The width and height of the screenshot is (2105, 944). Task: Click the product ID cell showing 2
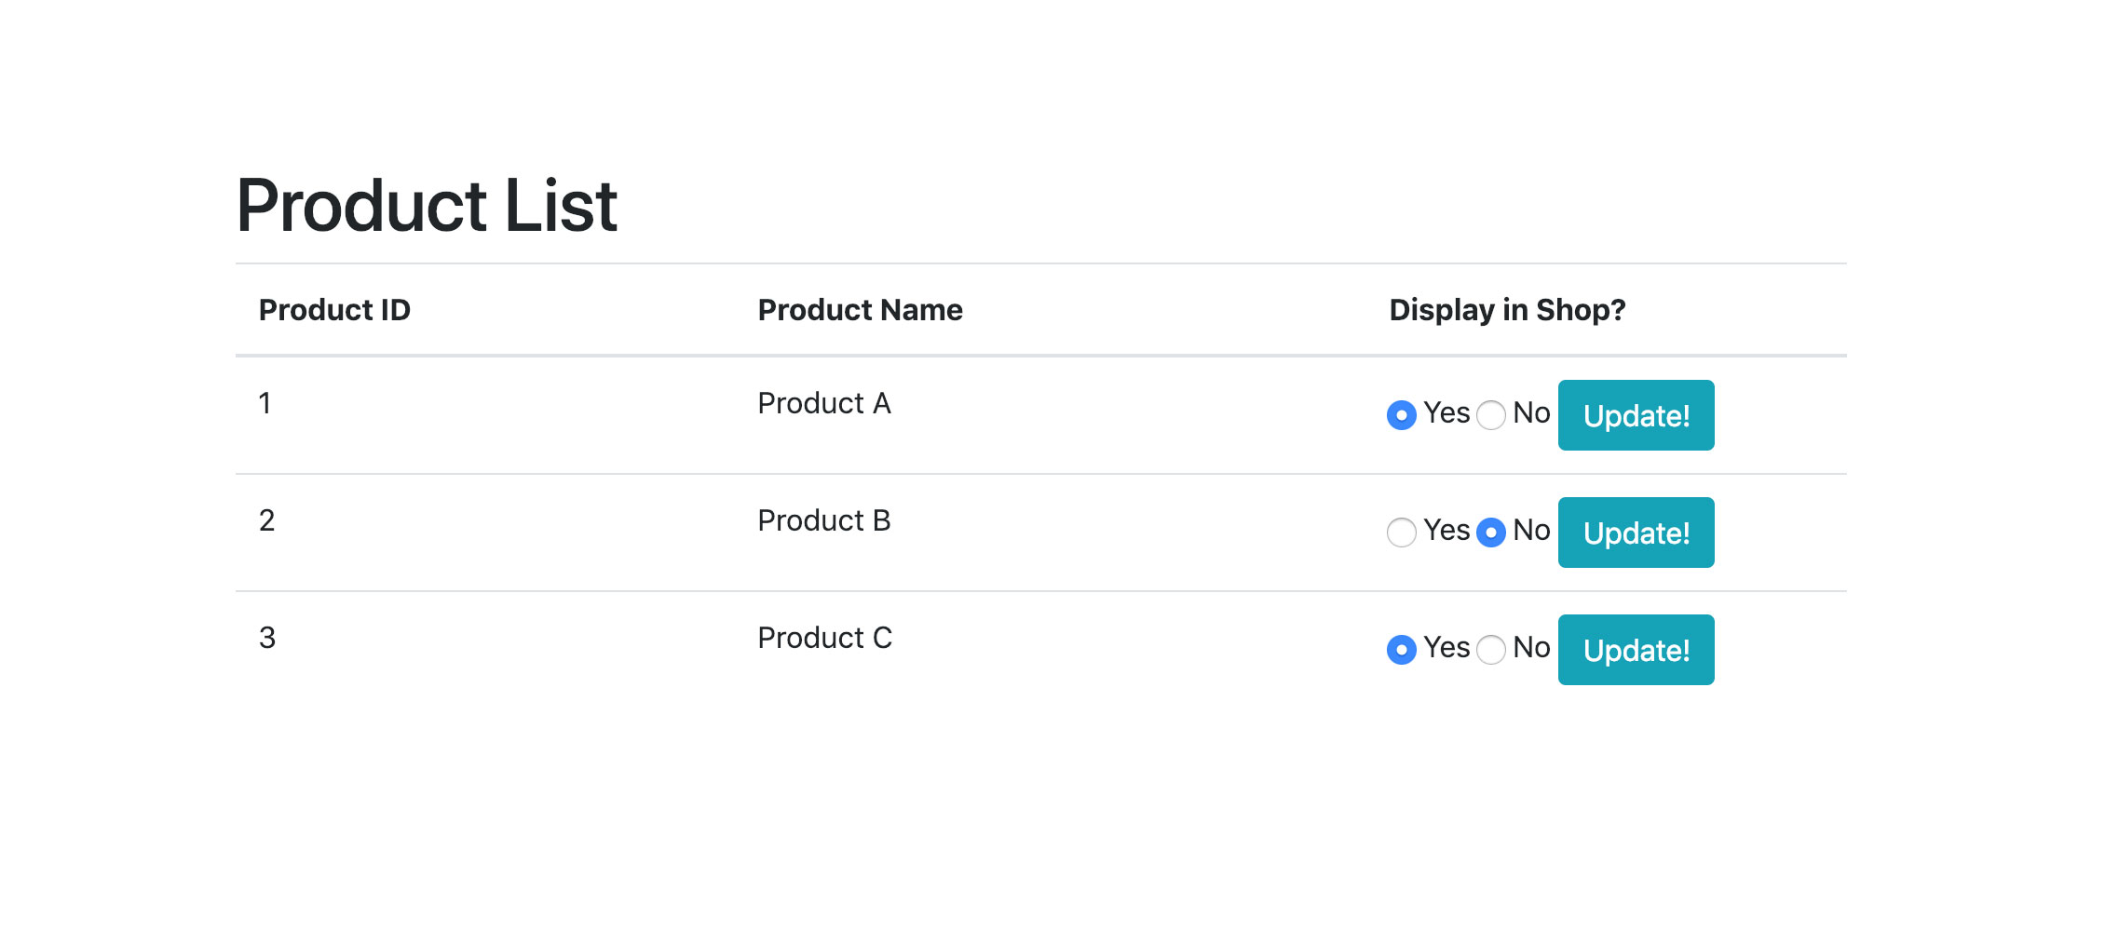point(266,520)
